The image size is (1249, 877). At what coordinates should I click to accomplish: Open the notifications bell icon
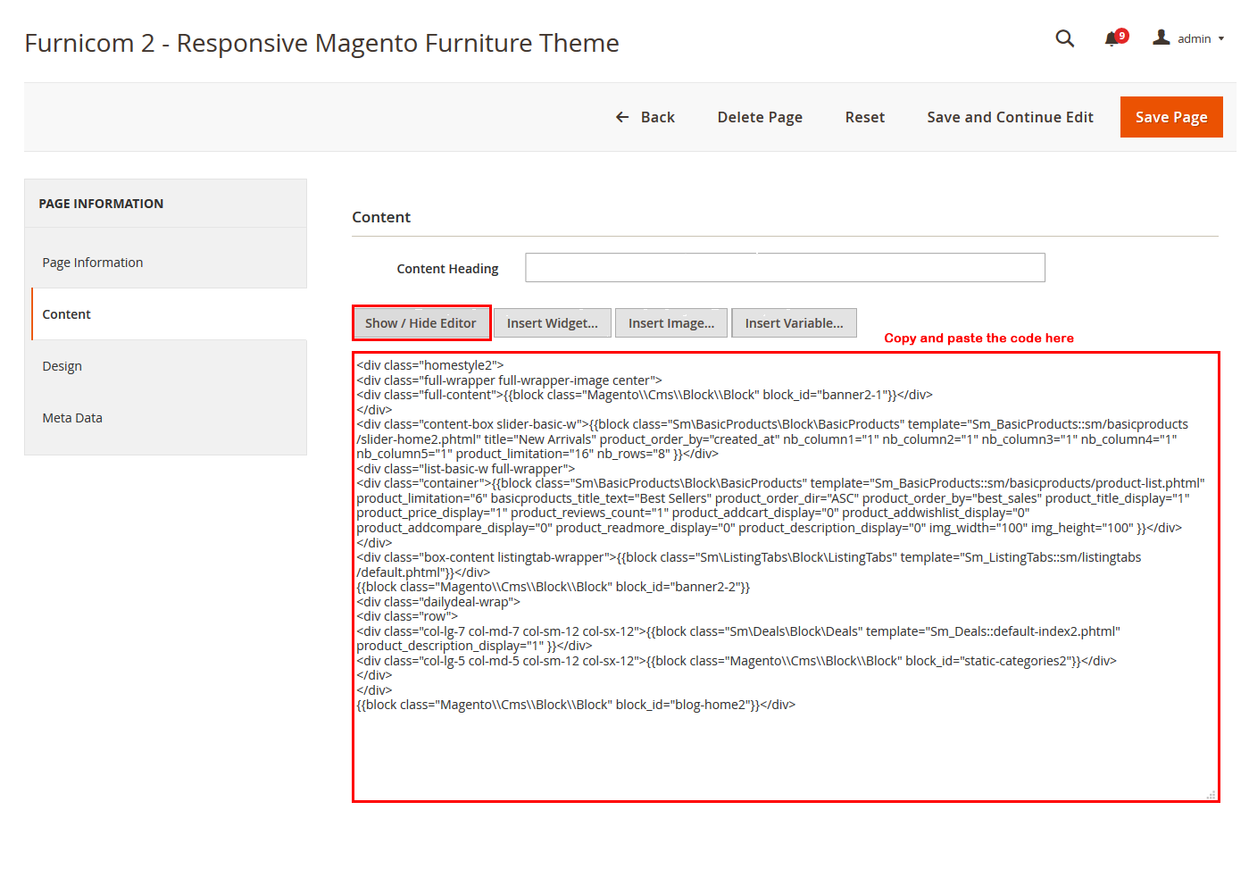coord(1112,39)
